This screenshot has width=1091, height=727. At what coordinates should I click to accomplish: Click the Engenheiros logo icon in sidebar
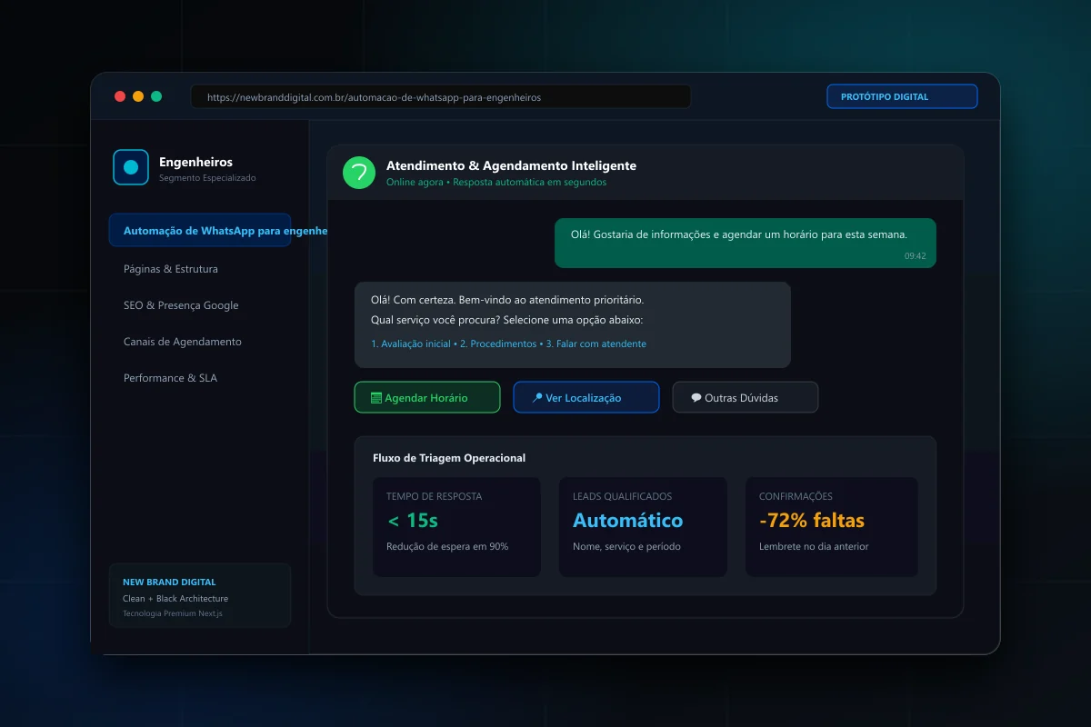tap(130, 167)
